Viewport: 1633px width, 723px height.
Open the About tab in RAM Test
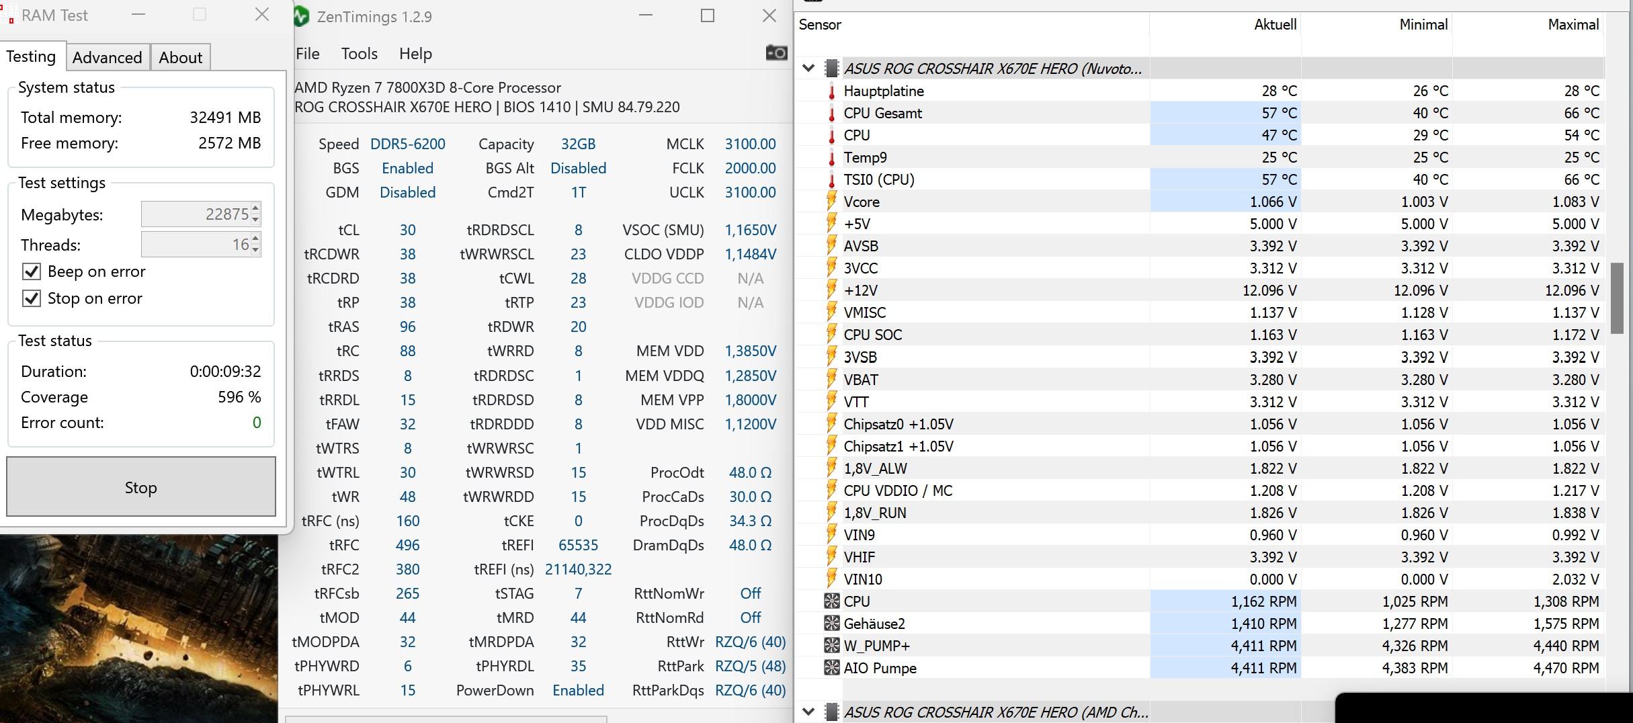pyautogui.click(x=180, y=57)
